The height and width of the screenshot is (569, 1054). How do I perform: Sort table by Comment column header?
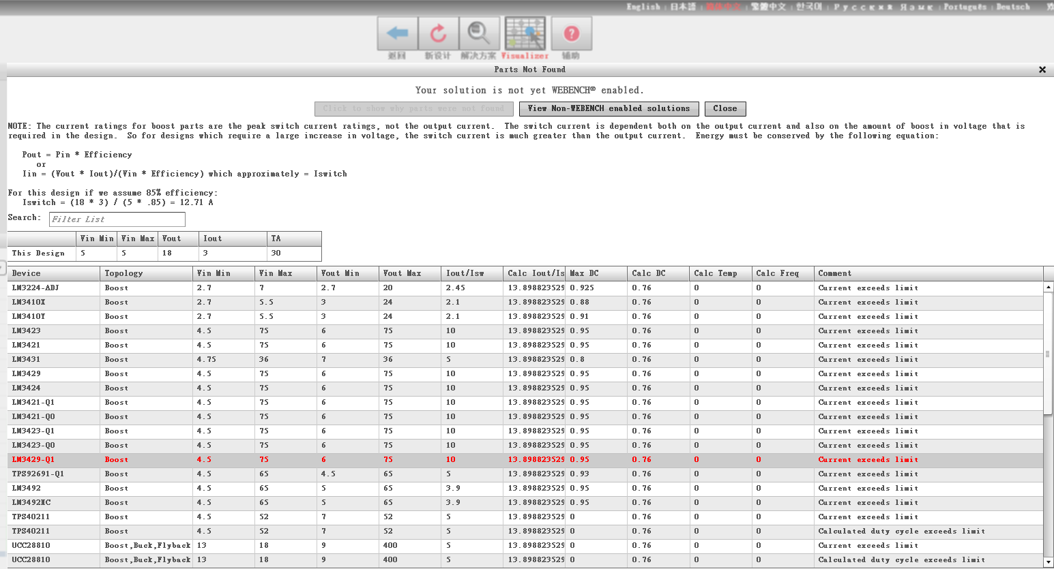click(x=928, y=273)
